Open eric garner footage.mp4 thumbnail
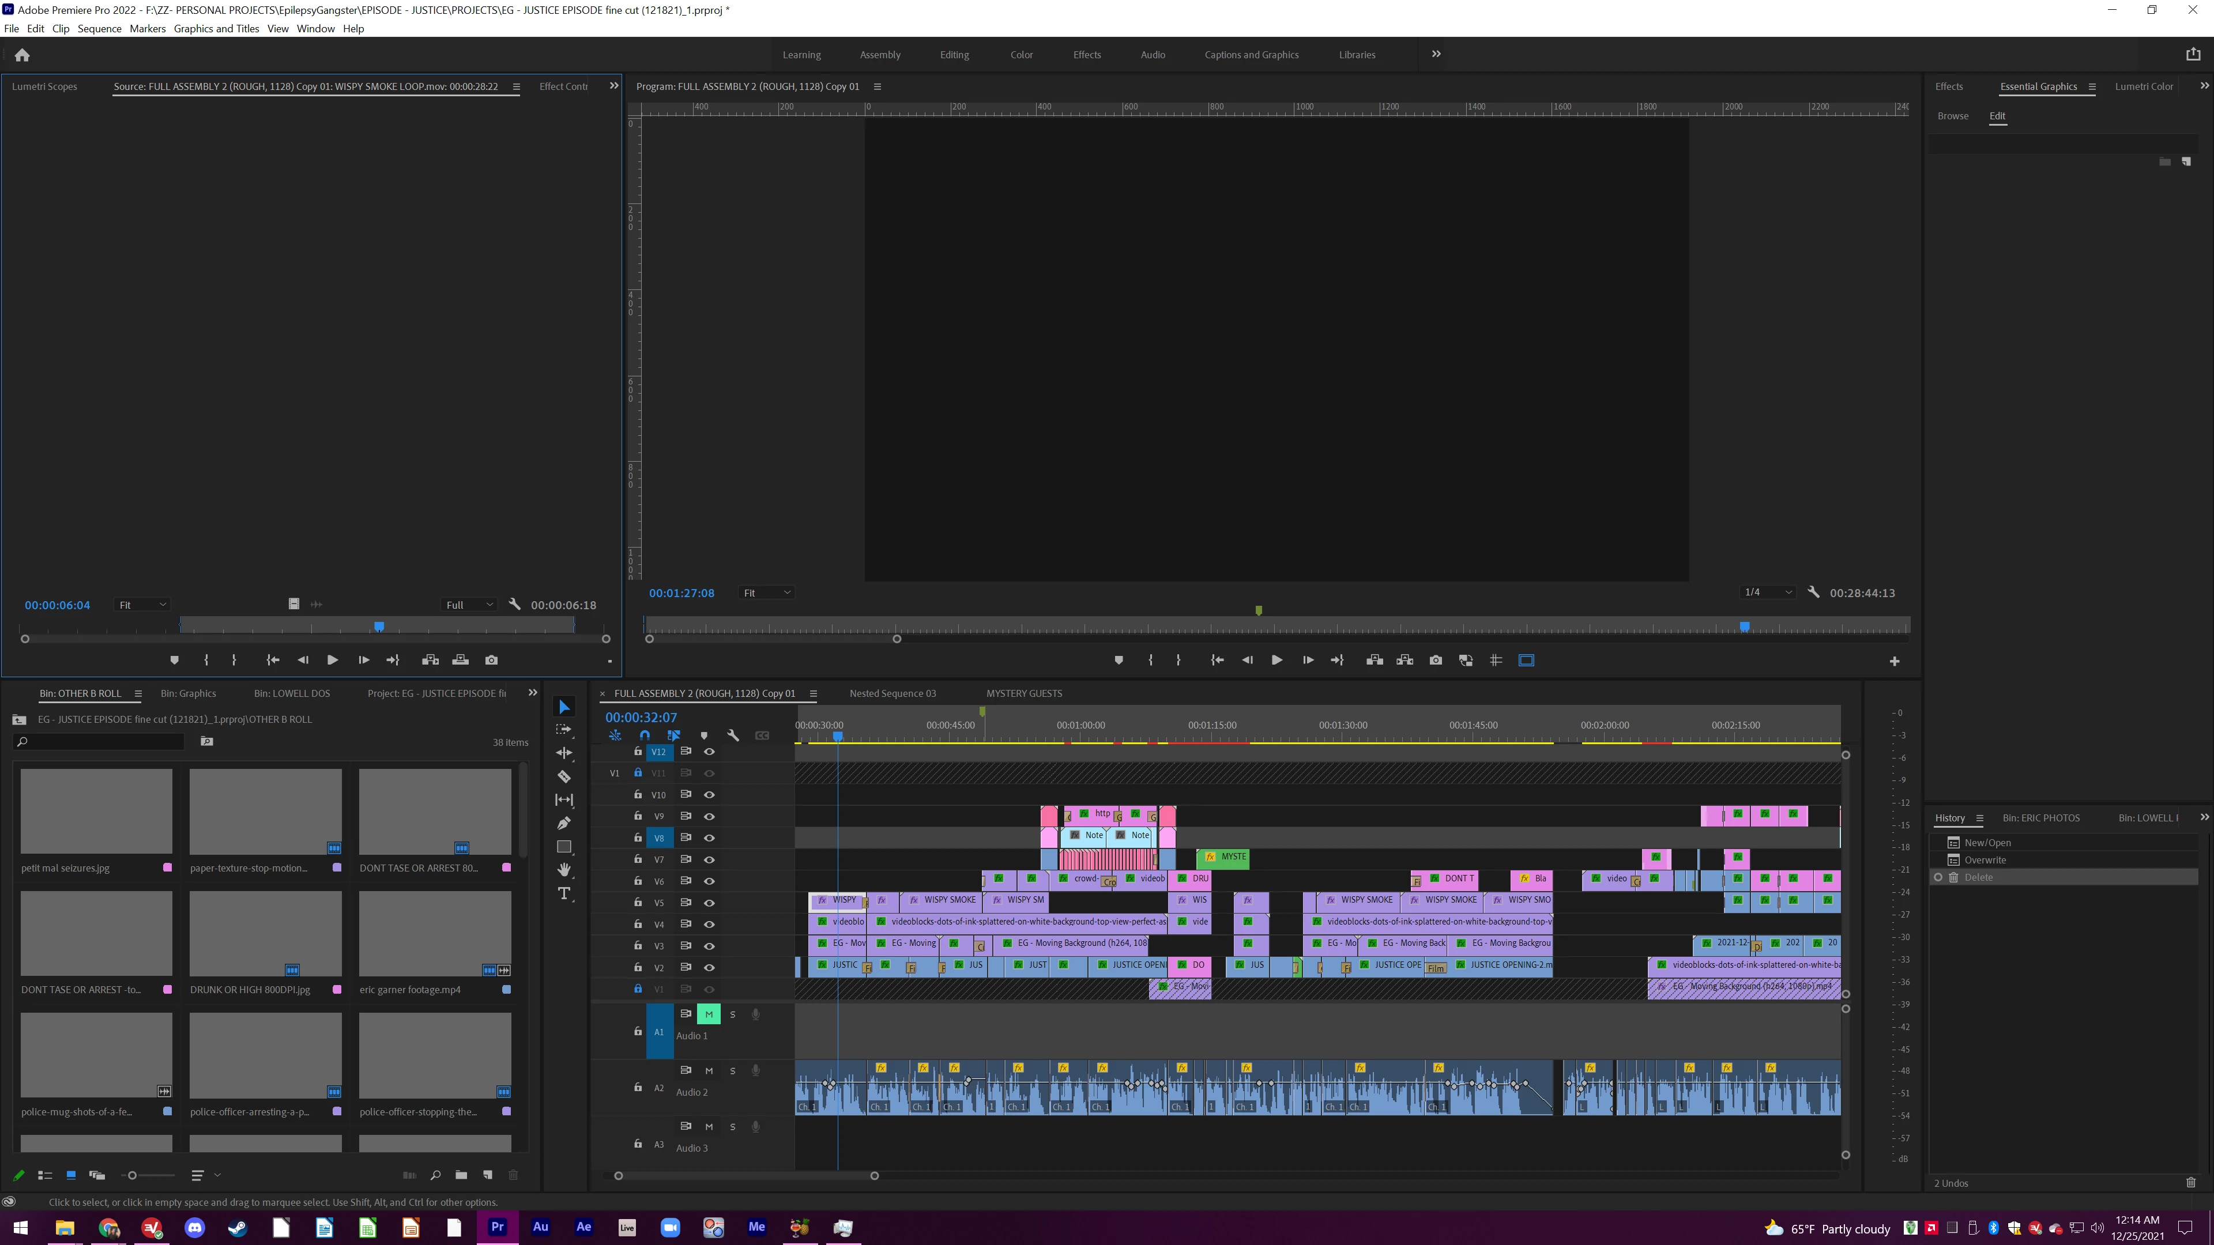 pyautogui.click(x=435, y=933)
